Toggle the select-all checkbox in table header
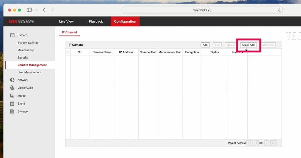 [x=68, y=52]
